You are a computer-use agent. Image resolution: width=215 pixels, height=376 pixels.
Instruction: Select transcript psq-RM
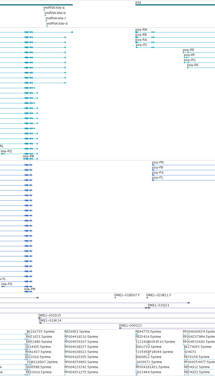141,30
